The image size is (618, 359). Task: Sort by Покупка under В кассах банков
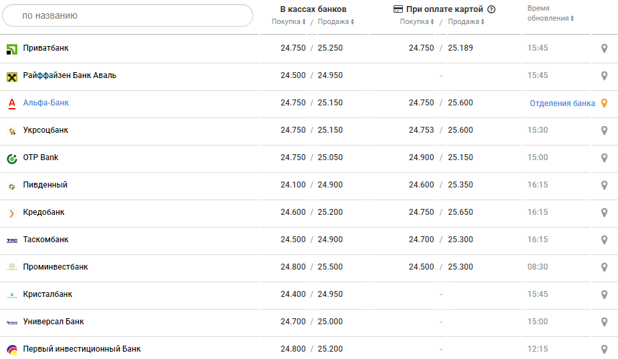point(289,22)
